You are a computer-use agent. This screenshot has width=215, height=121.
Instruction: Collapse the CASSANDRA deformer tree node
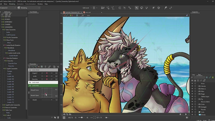tap(2, 27)
